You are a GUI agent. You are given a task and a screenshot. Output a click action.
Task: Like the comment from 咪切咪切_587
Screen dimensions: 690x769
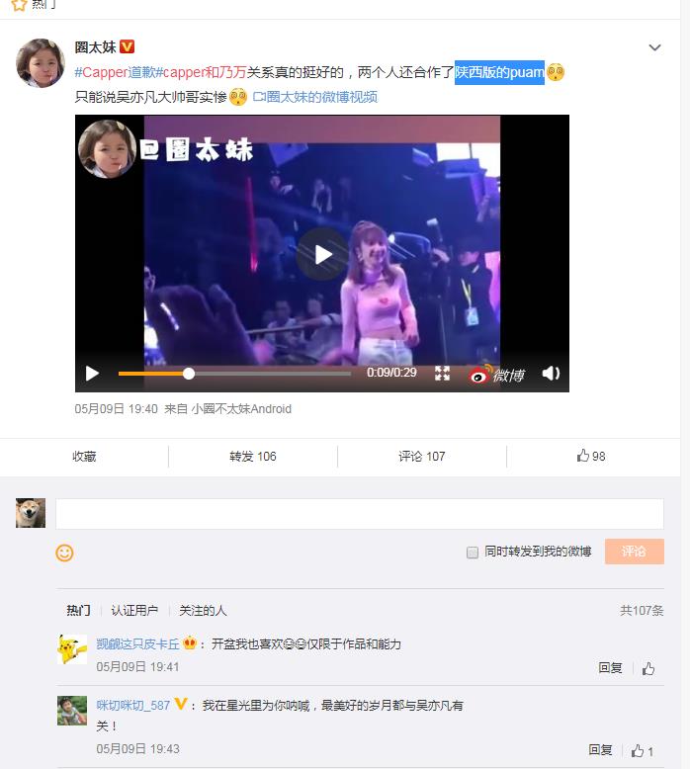pos(642,750)
